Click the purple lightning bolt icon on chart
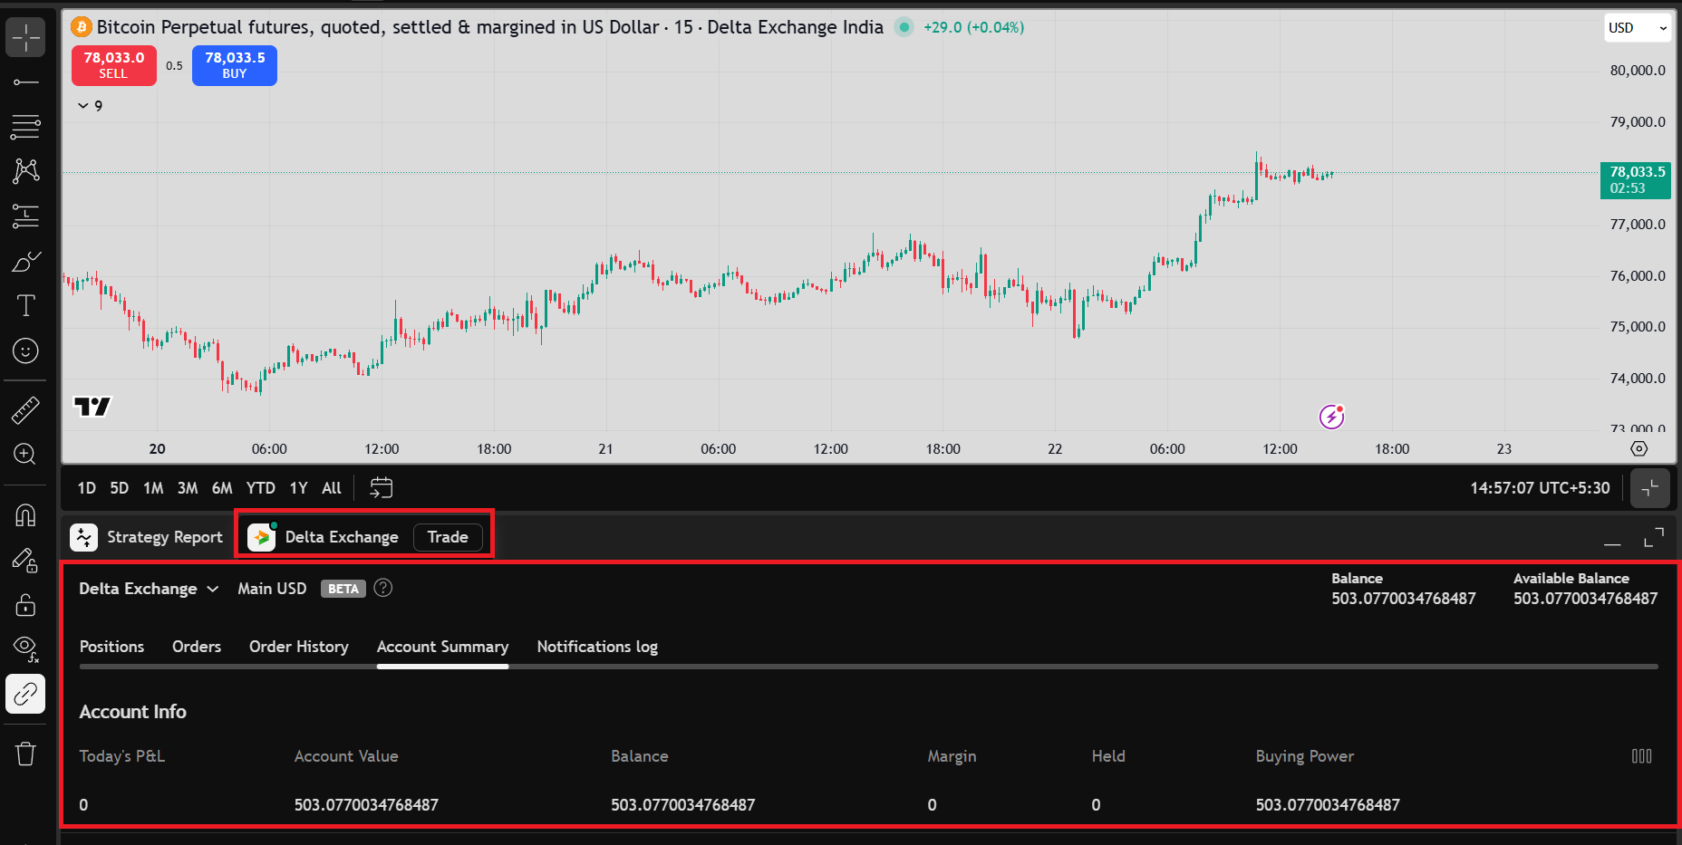Image resolution: width=1682 pixels, height=845 pixels. (1331, 417)
